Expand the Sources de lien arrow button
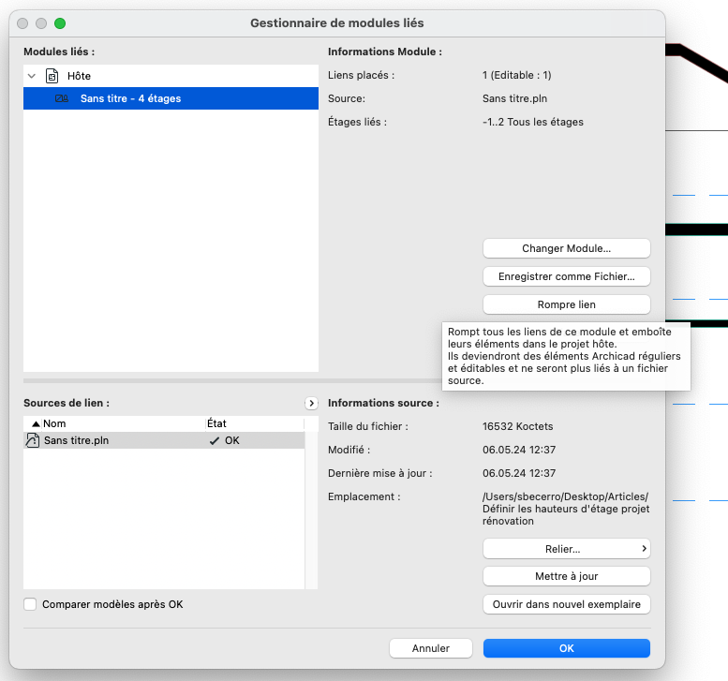 coord(312,404)
